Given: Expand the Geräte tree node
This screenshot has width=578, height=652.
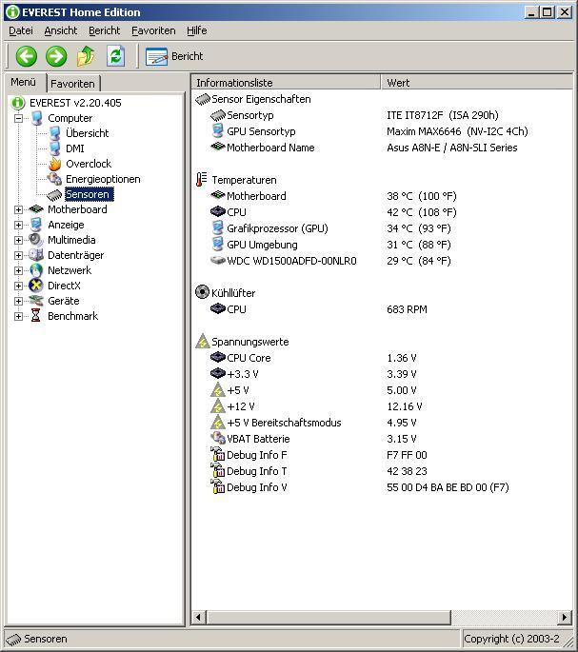Looking at the screenshot, I should point(18,301).
